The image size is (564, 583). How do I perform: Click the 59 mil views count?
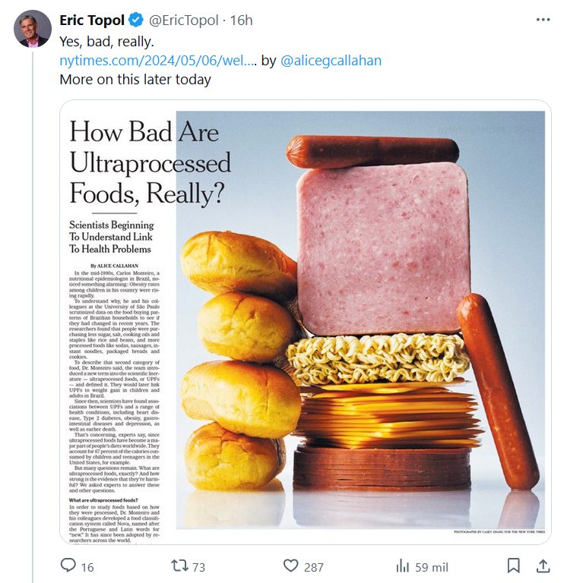(x=432, y=566)
